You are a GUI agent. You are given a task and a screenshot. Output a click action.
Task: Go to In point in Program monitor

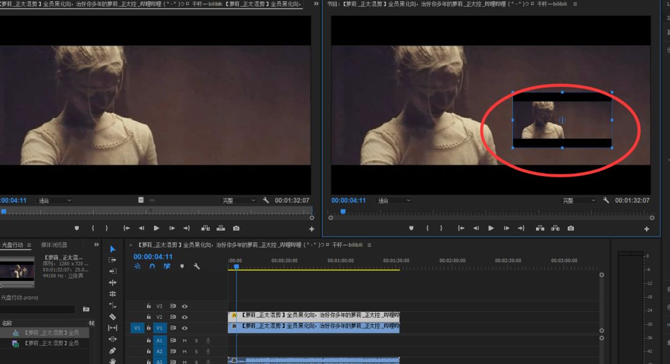point(460,229)
